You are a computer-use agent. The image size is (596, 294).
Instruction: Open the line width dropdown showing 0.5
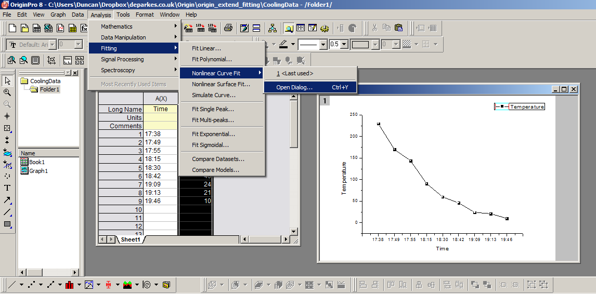tap(344, 45)
